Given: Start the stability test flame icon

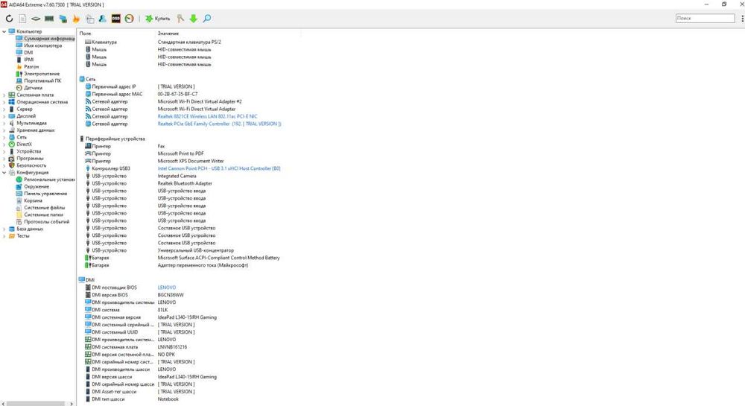Looking at the screenshot, I should pyautogui.click(x=76, y=19).
